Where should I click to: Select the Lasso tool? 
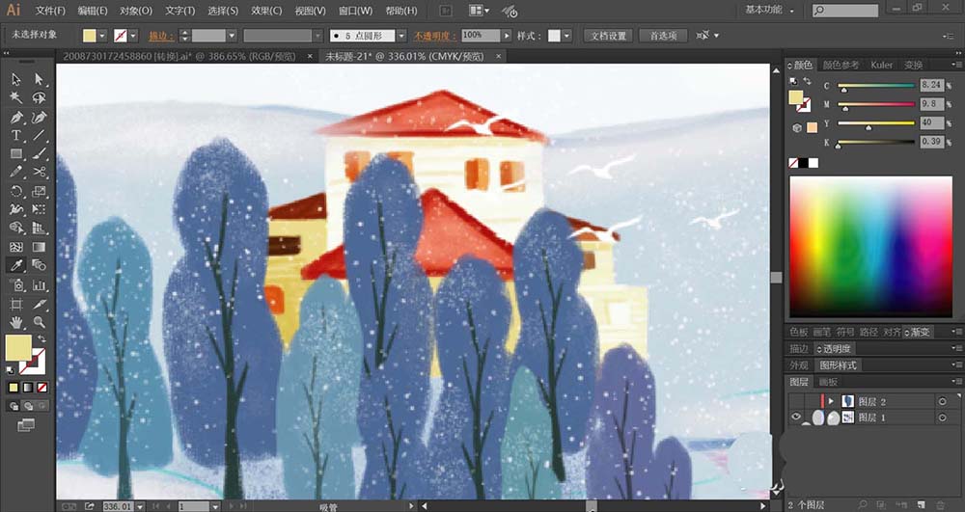[40, 98]
